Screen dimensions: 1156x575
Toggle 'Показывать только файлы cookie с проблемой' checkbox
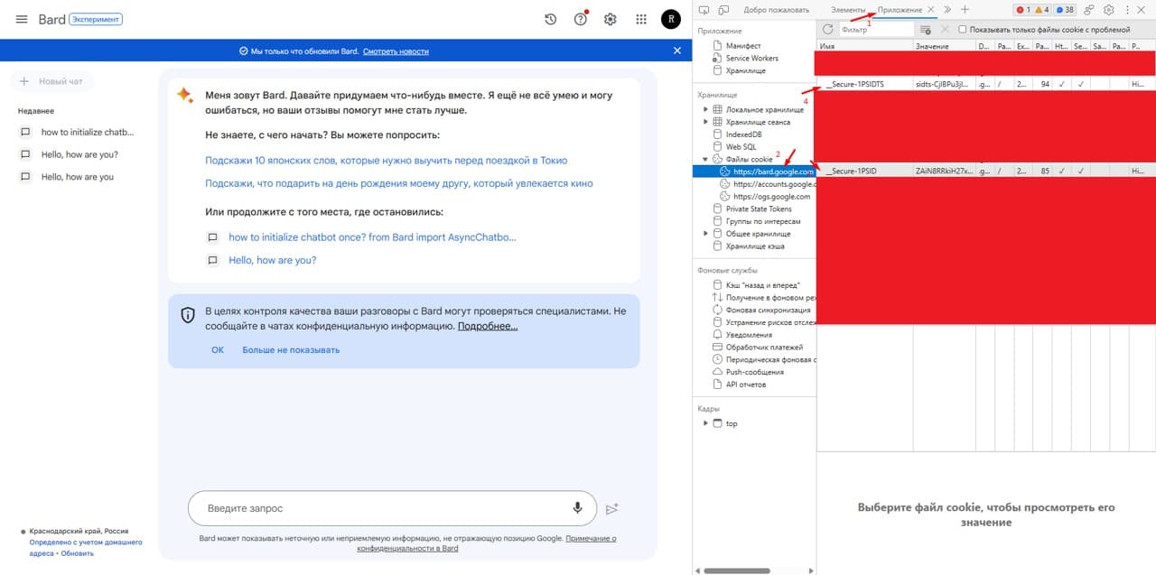[x=962, y=30]
